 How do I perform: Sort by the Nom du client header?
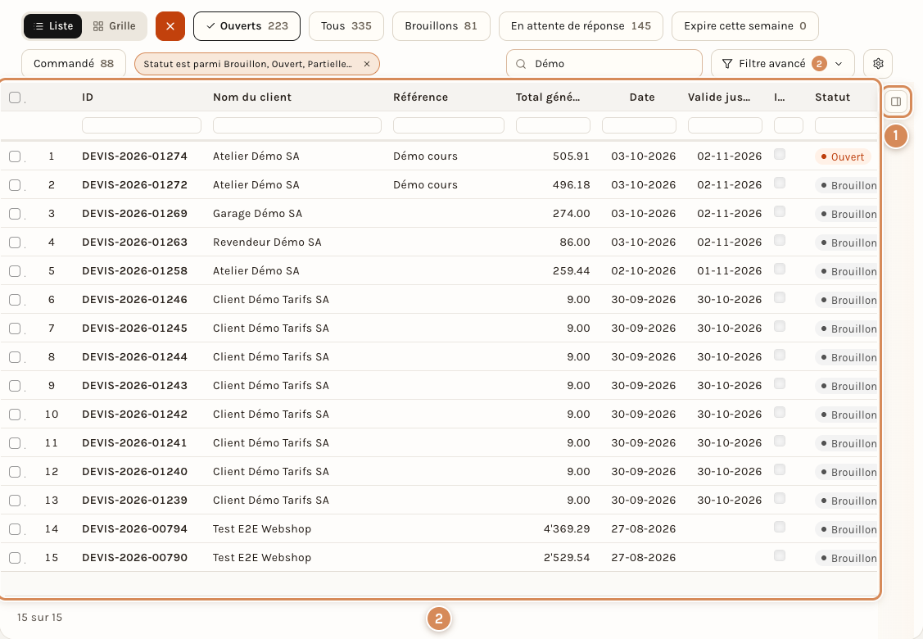(x=252, y=97)
